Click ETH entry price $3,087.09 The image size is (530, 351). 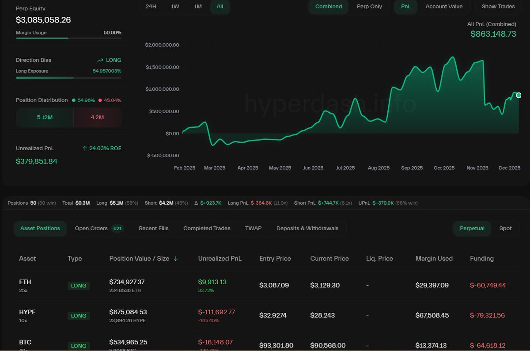click(274, 286)
